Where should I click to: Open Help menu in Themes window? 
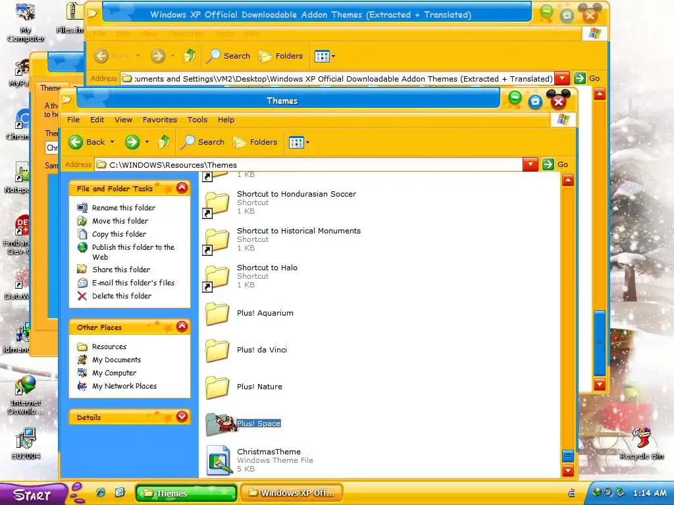[x=226, y=120]
